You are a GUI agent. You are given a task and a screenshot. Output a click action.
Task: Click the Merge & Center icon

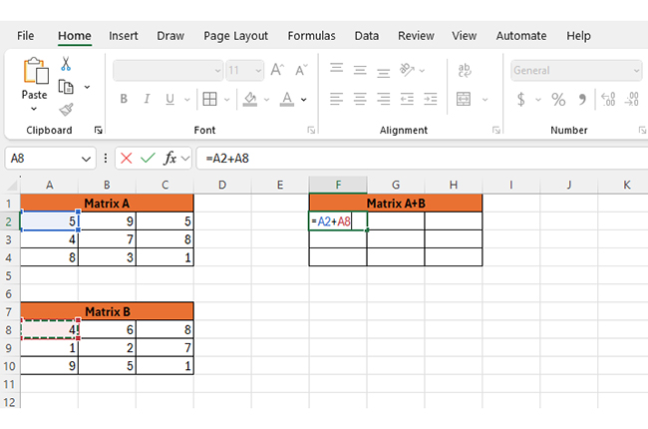pos(464,99)
